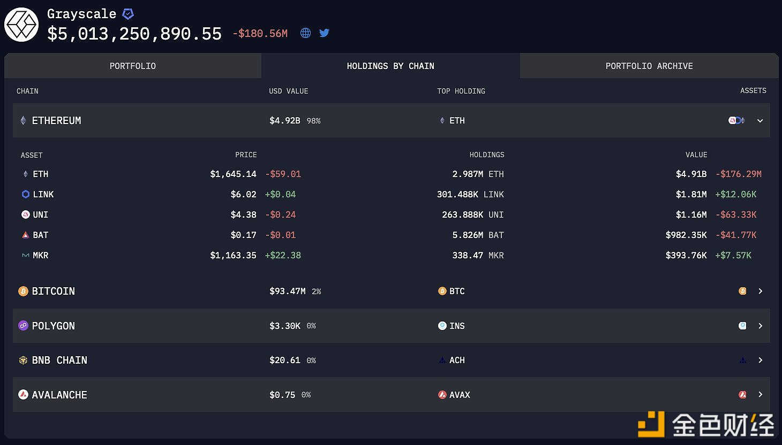Click the 5.826M BAT holdings

click(x=478, y=235)
